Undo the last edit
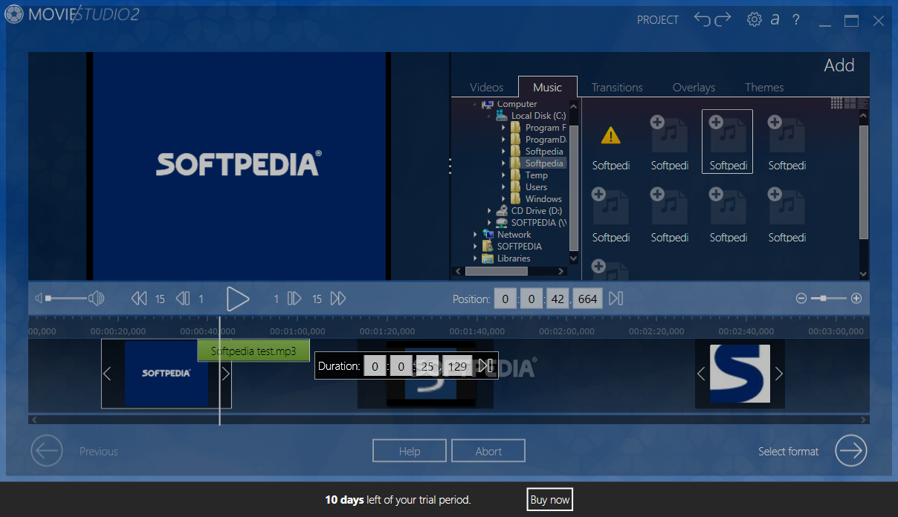Screen dimensions: 898x517 click(x=702, y=19)
